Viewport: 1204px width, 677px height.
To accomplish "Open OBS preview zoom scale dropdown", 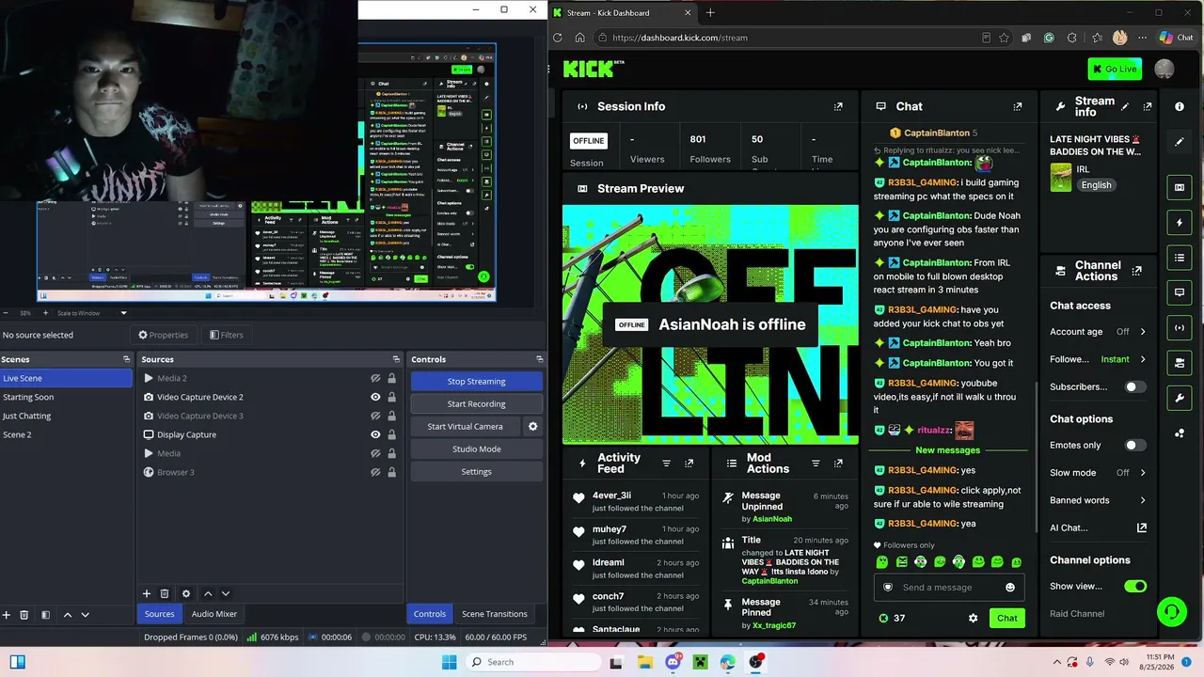I will 123,313.
